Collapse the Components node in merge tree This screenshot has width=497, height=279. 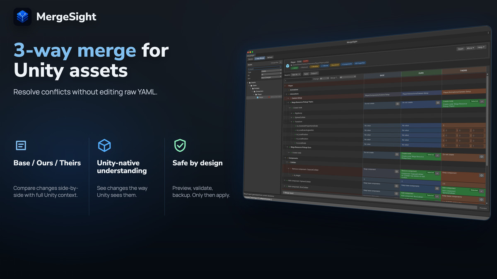click(285, 158)
